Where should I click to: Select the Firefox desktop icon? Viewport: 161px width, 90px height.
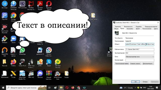(13, 63)
